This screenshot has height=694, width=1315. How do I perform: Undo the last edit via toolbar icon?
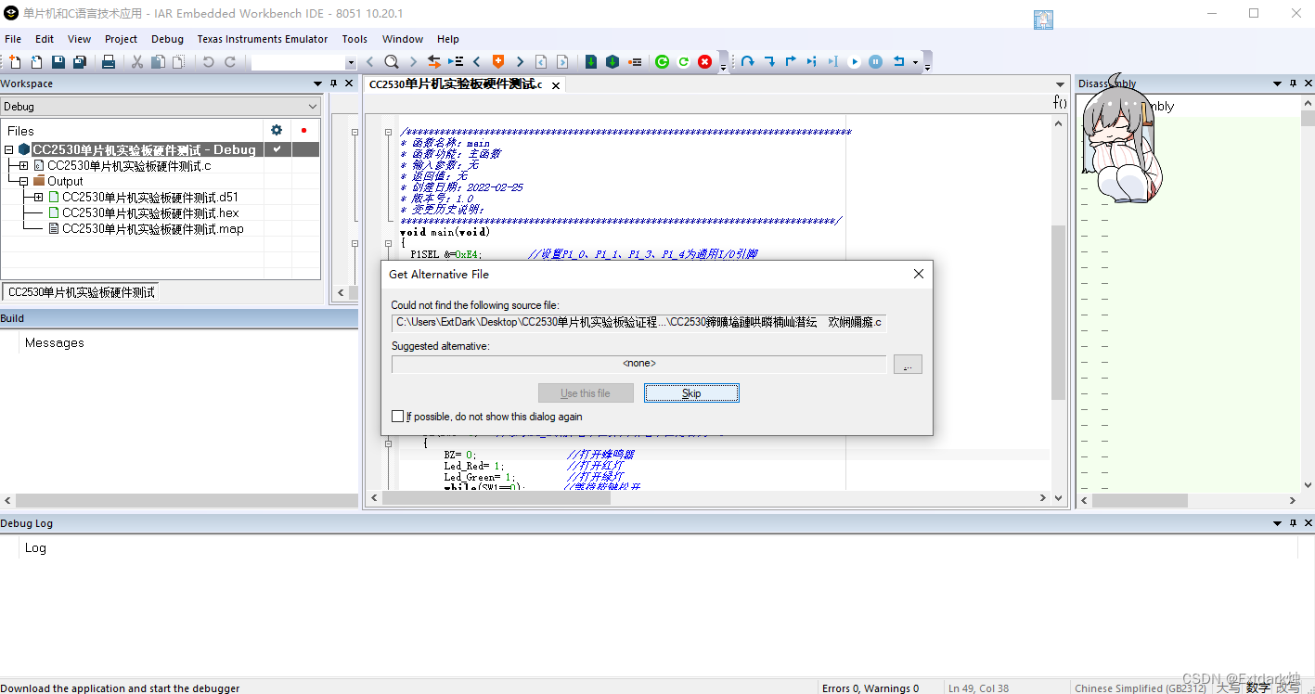click(x=209, y=61)
